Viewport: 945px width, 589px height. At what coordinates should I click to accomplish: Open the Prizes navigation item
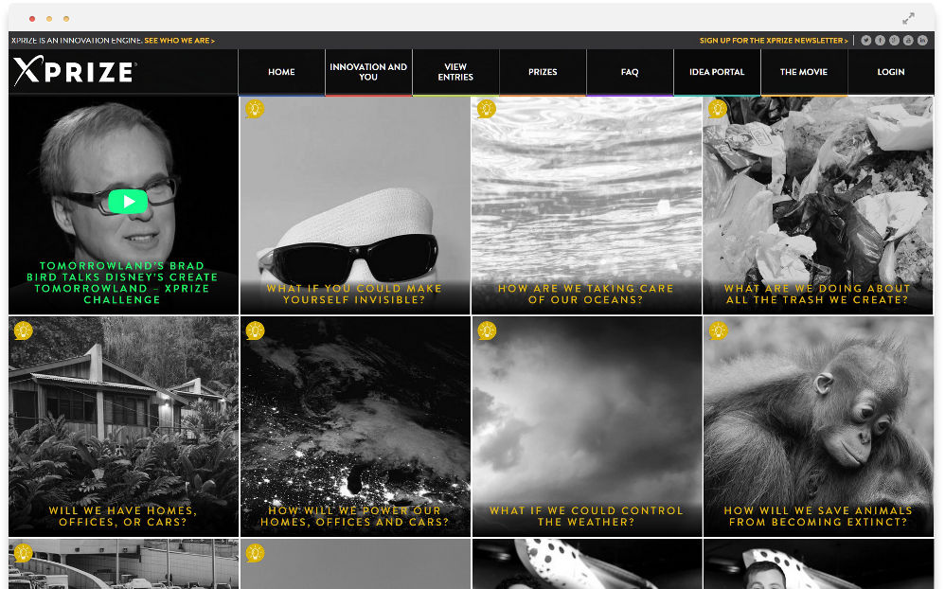point(543,72)
